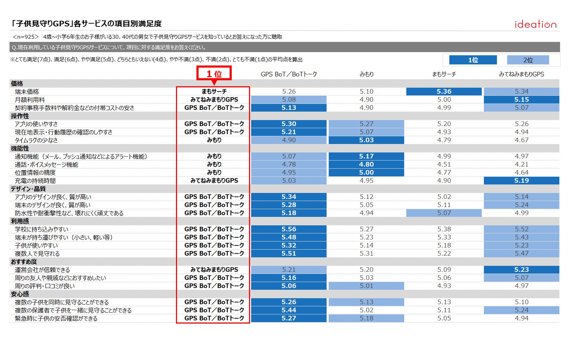Click the bold "みてねみまもりGPS" winner cell for 運営会社が信頼できる
The width and height of the screenshot is (577, 357).
(214, 270)
